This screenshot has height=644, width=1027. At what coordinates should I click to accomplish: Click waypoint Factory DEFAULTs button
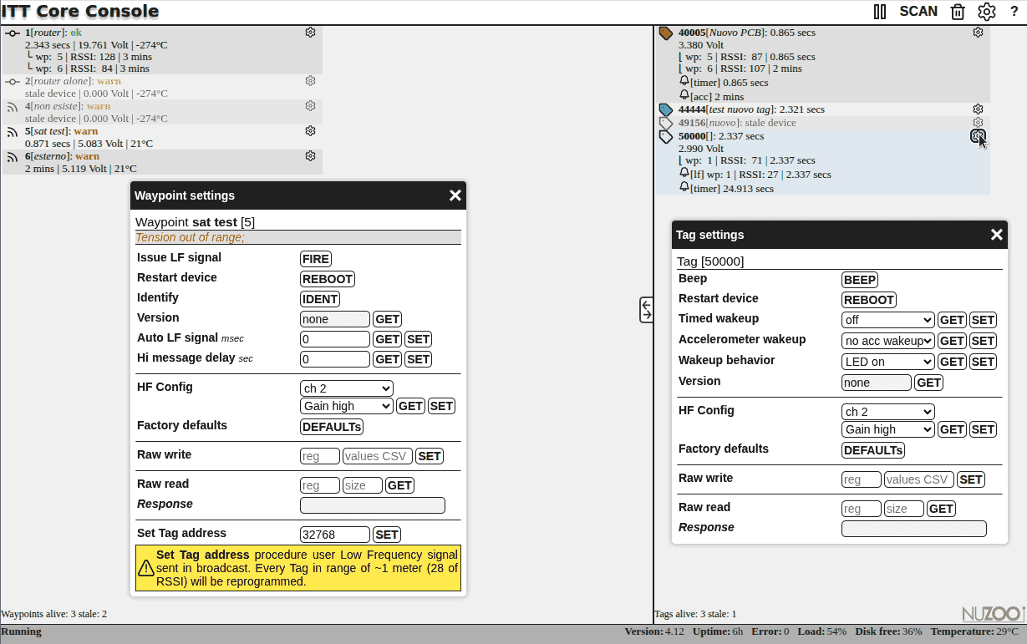point(332,427)
